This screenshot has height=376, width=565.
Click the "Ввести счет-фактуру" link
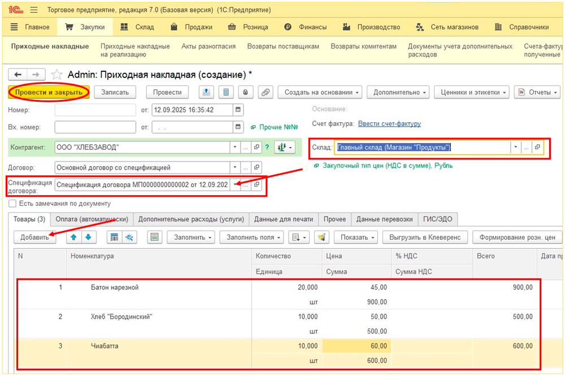389,124
